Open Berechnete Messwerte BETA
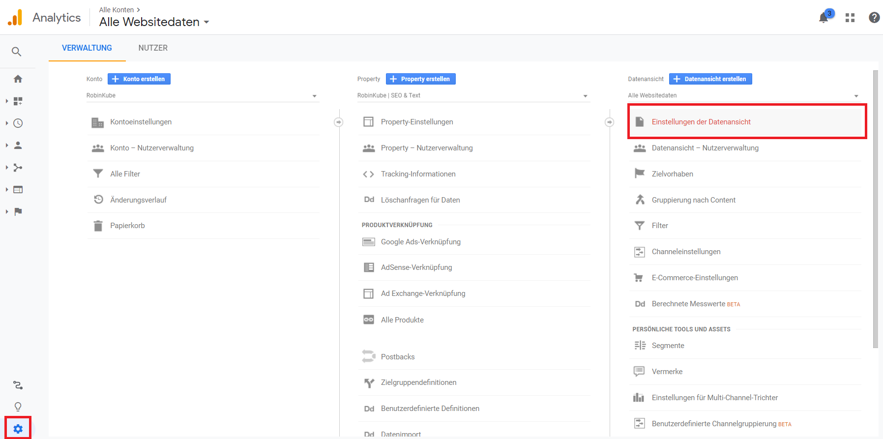Image resolution: width=883 pixels, height=439 pixels. click(745, 304)
